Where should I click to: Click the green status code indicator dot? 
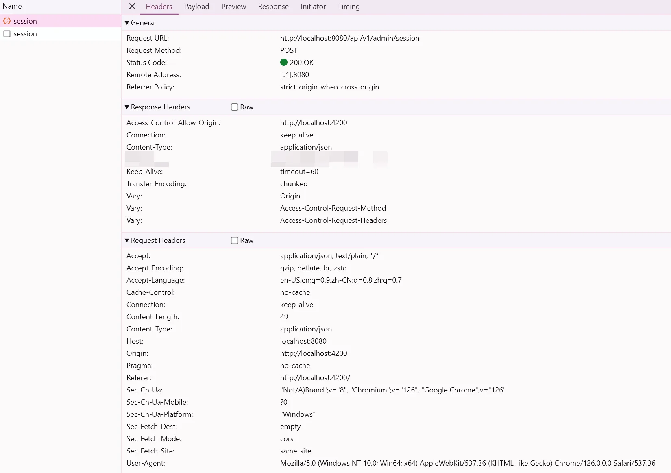[284, 62]
